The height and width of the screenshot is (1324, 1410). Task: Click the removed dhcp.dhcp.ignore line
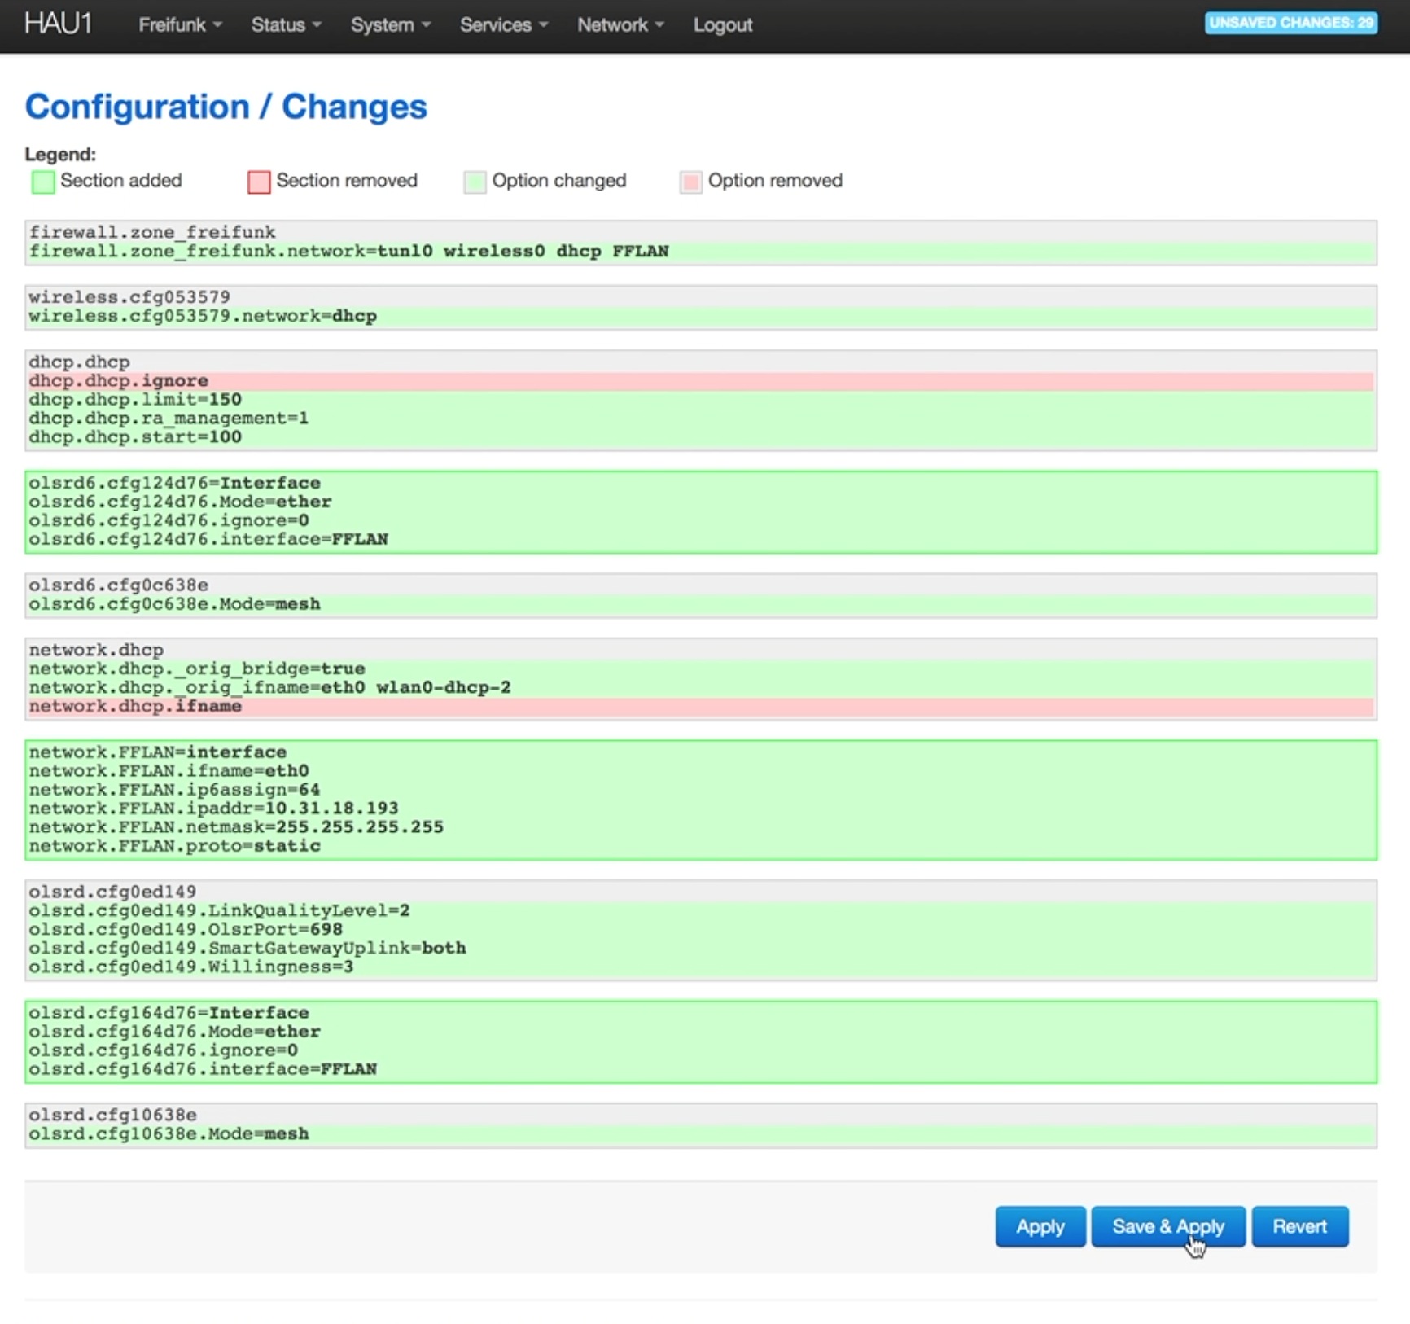pos(119,381)
